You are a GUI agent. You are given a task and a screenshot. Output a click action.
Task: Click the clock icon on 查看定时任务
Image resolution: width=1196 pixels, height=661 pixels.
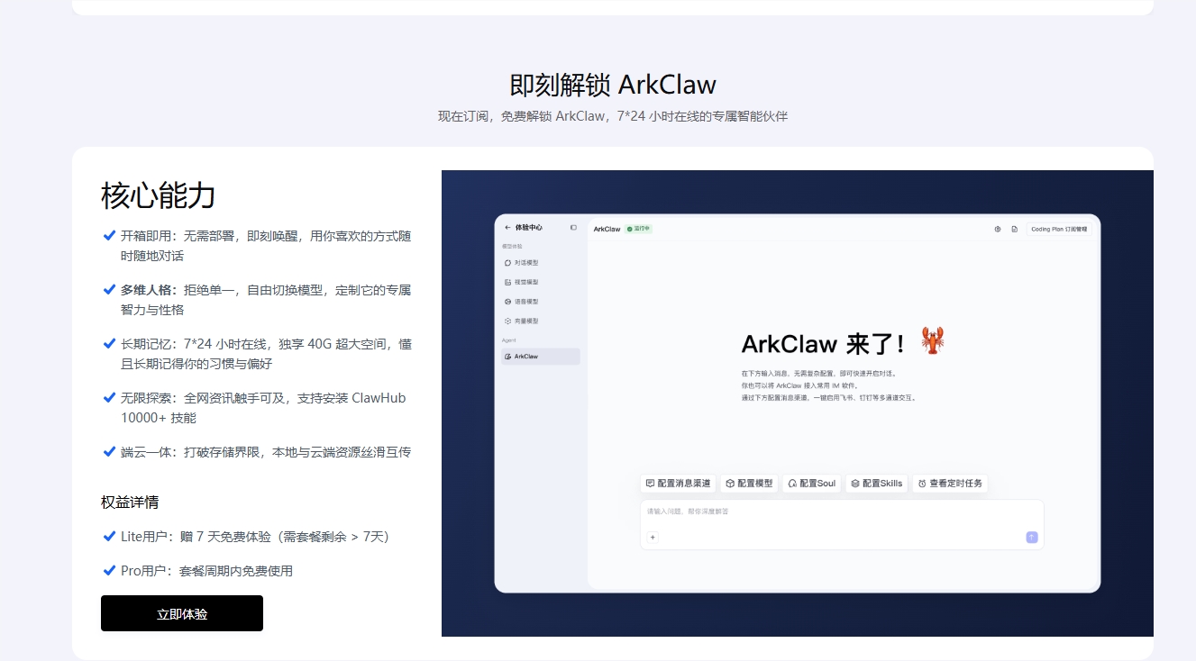click(x=920, y=483)
